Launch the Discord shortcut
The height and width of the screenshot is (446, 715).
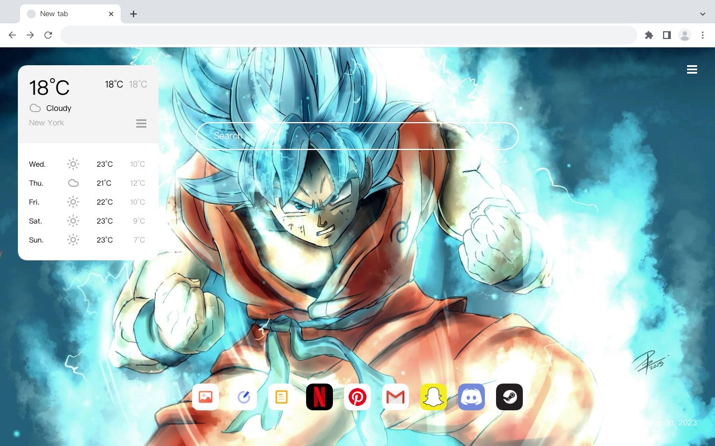(471, 397)
